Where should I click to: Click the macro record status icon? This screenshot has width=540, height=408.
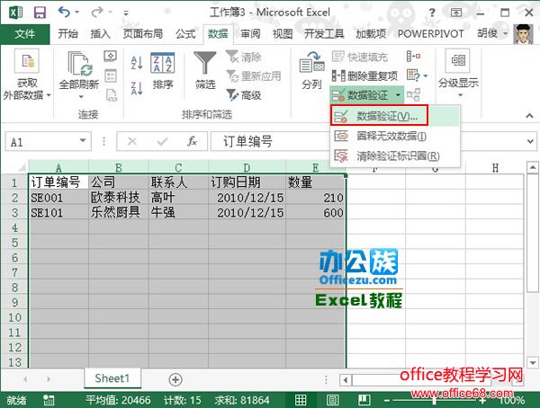click(x=49, y=400)
